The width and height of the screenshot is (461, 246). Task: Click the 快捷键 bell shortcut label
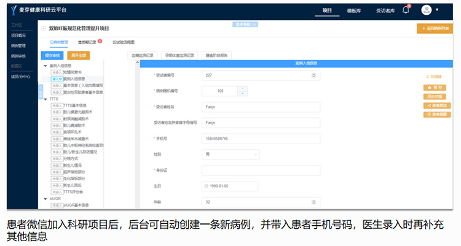pos(434,77)
